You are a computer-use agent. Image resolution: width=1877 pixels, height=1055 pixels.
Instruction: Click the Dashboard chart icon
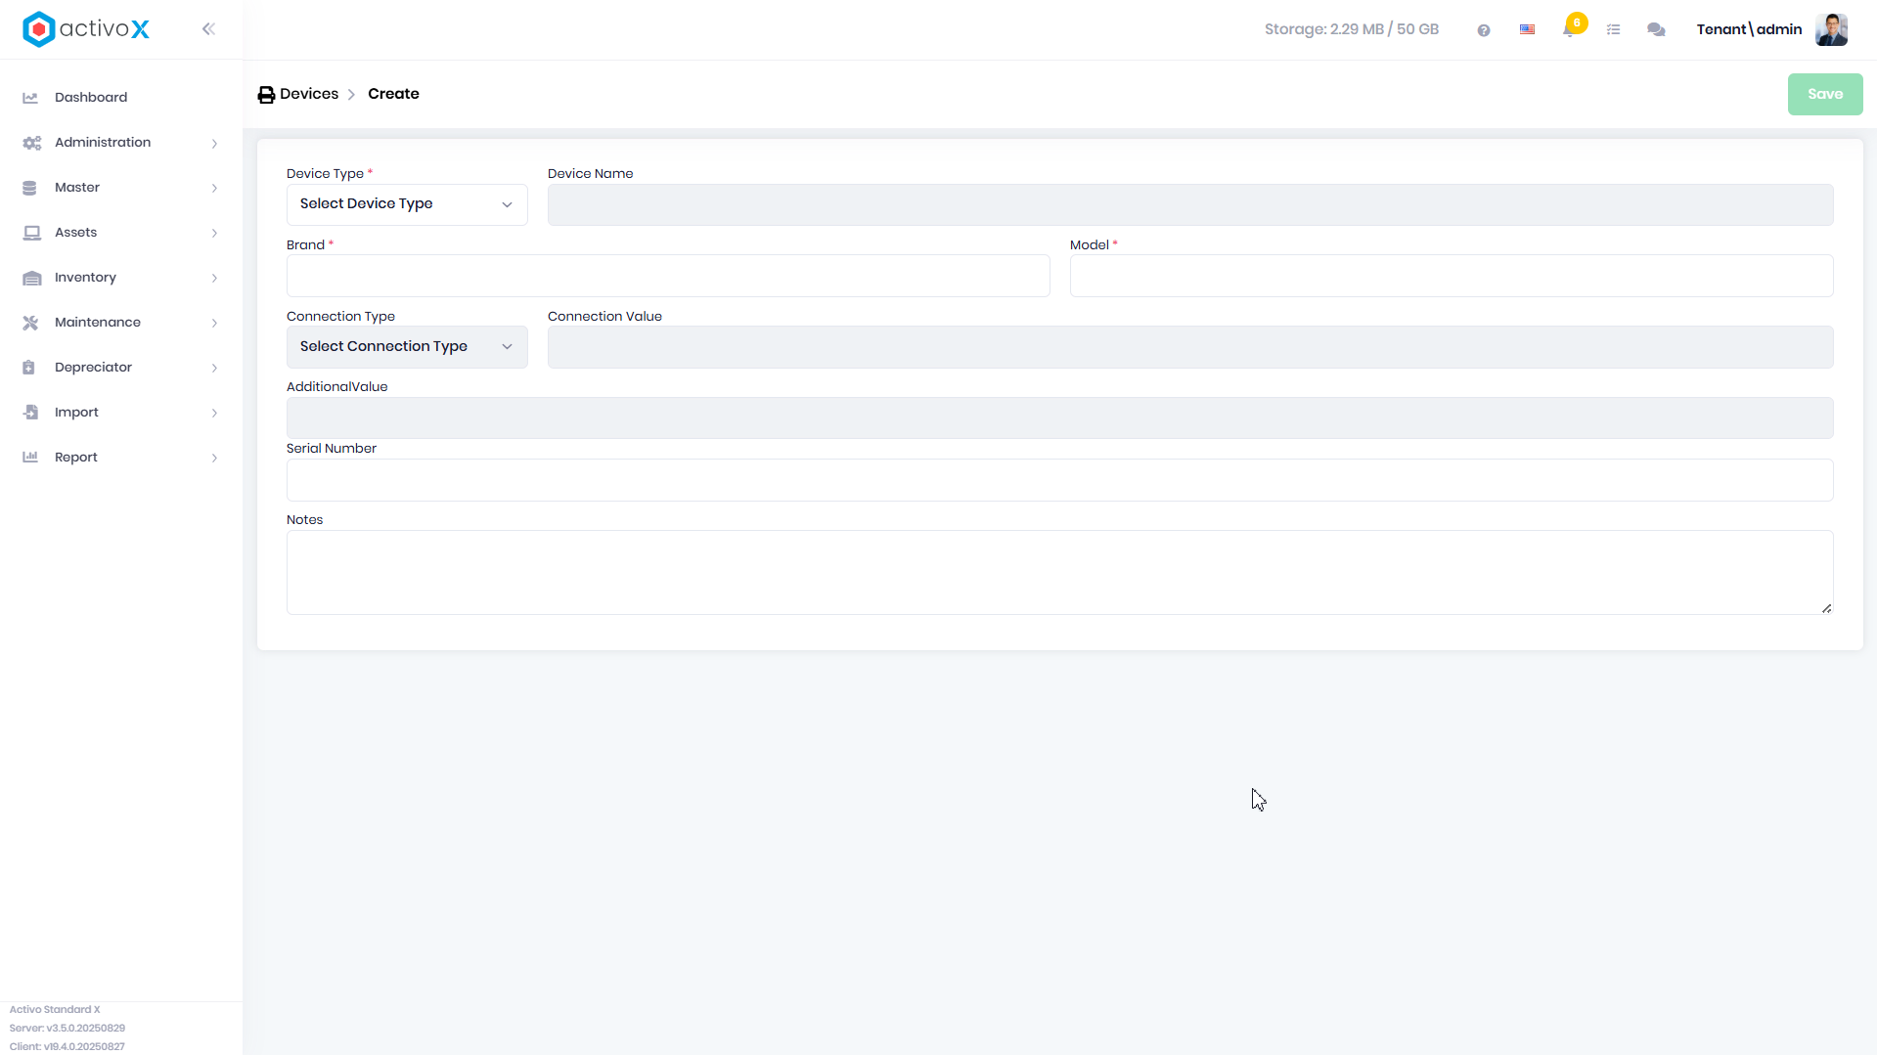click(x=30, y=98)
